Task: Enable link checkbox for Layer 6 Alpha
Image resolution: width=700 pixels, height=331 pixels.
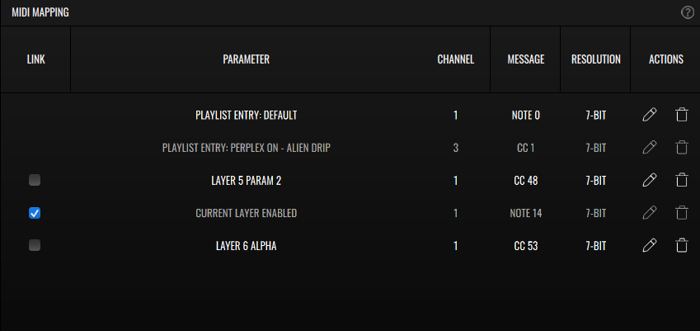Action: coord(35,245)
